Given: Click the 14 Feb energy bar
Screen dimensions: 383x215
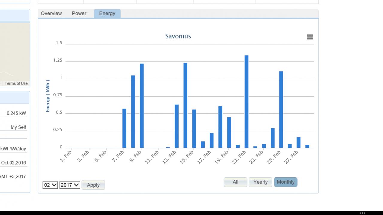Looking at the screenshot, I should [186, 106].
